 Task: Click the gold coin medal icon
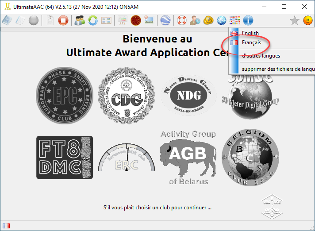[208, 20]
